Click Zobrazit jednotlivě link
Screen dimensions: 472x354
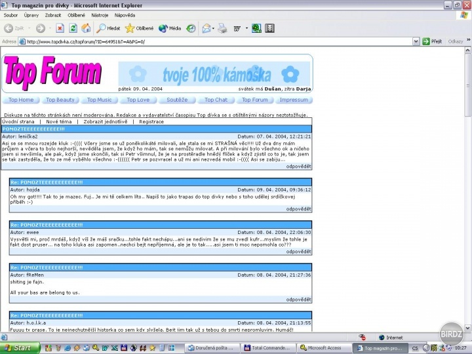(x=106, y=122)
